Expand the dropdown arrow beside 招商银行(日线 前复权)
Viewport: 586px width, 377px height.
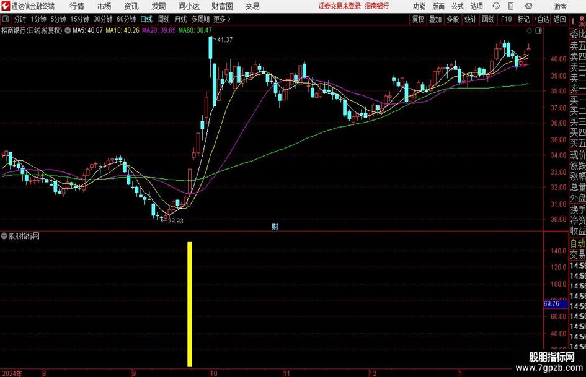(x=68, y=30)
